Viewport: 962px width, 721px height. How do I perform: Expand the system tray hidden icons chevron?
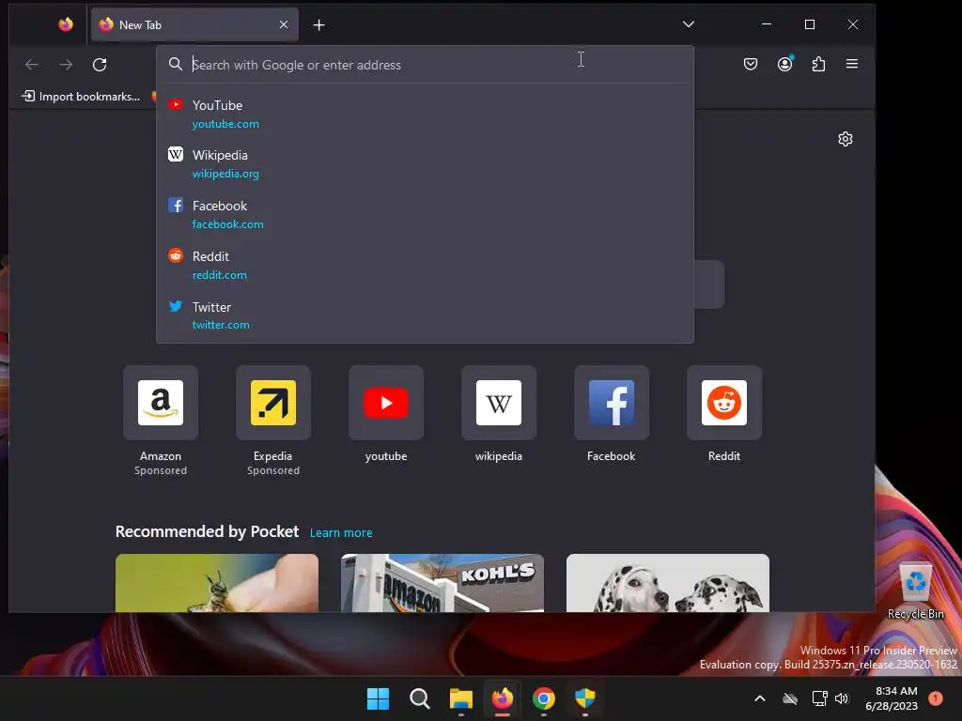(x=759, y=698)
